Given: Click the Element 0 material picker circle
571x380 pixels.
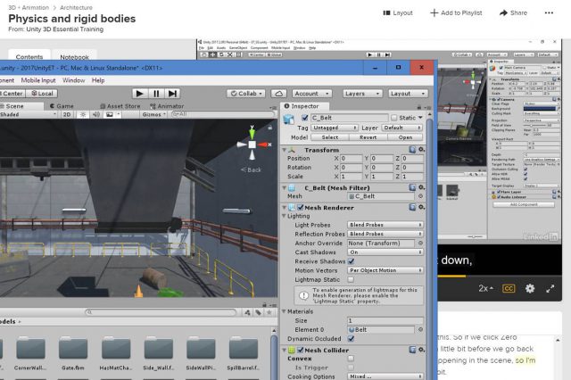Looking at the screenshot, I should pos(420,330).
